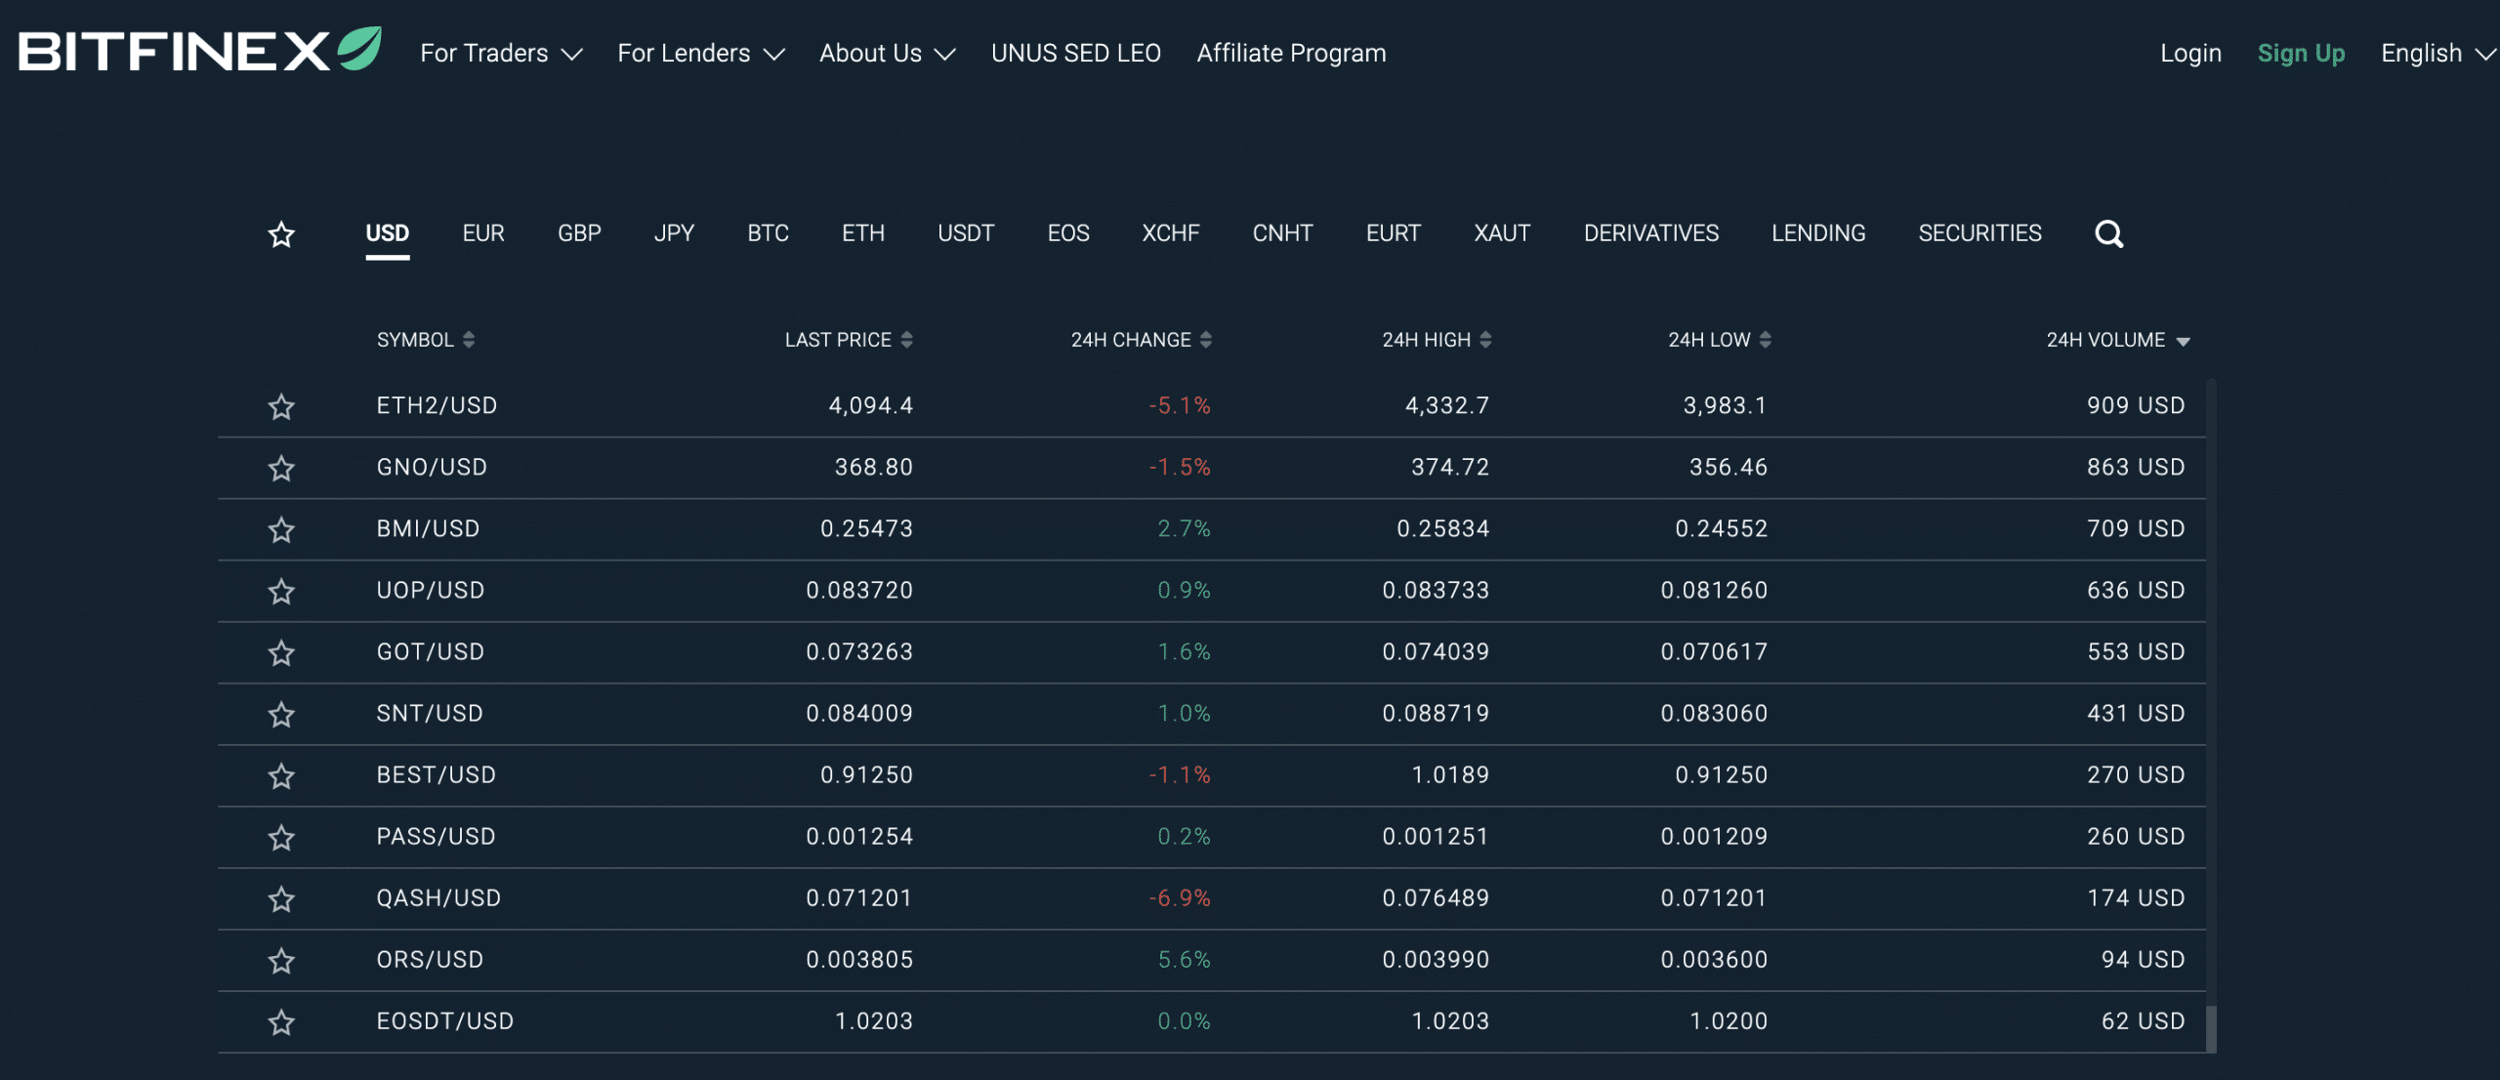2500x1080 pixels.
Task: Star the EOSDT/USD row
Action: tap(281, 1021)
